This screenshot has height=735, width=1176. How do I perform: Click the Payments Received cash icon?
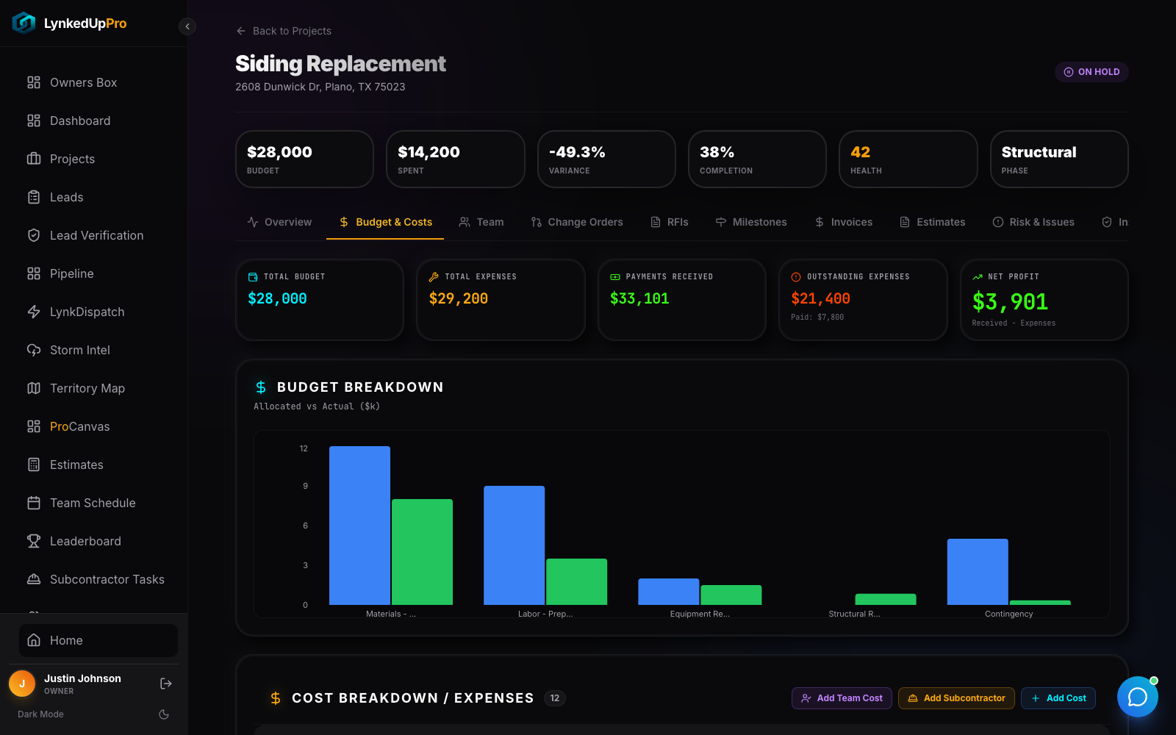615,277
